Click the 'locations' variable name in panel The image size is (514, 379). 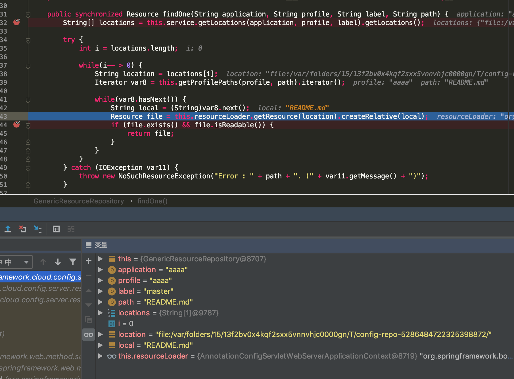(x=134, y=313)
